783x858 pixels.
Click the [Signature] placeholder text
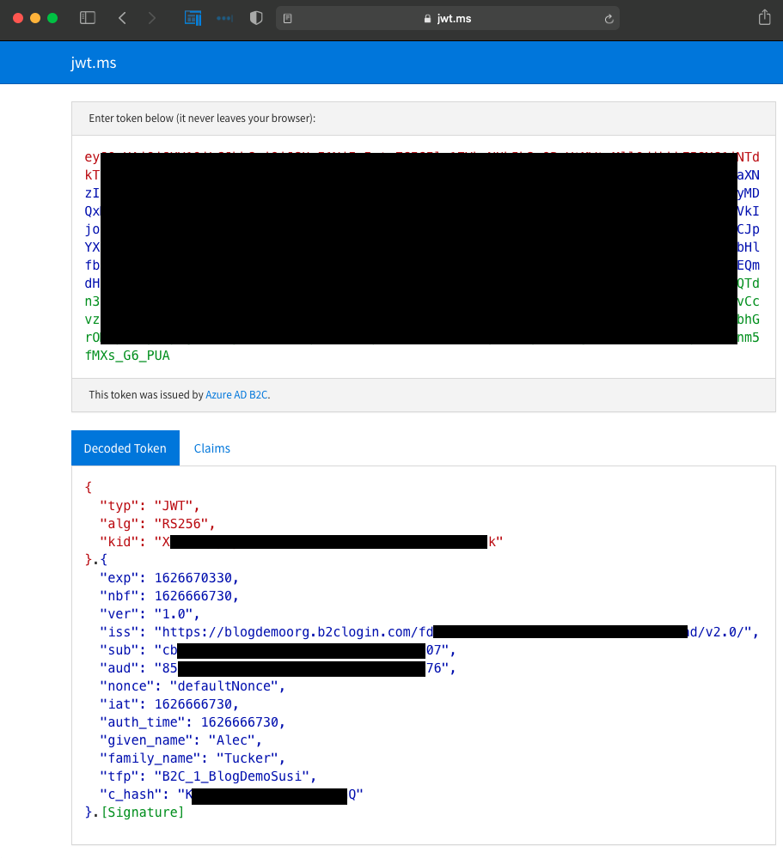(143, 812)
